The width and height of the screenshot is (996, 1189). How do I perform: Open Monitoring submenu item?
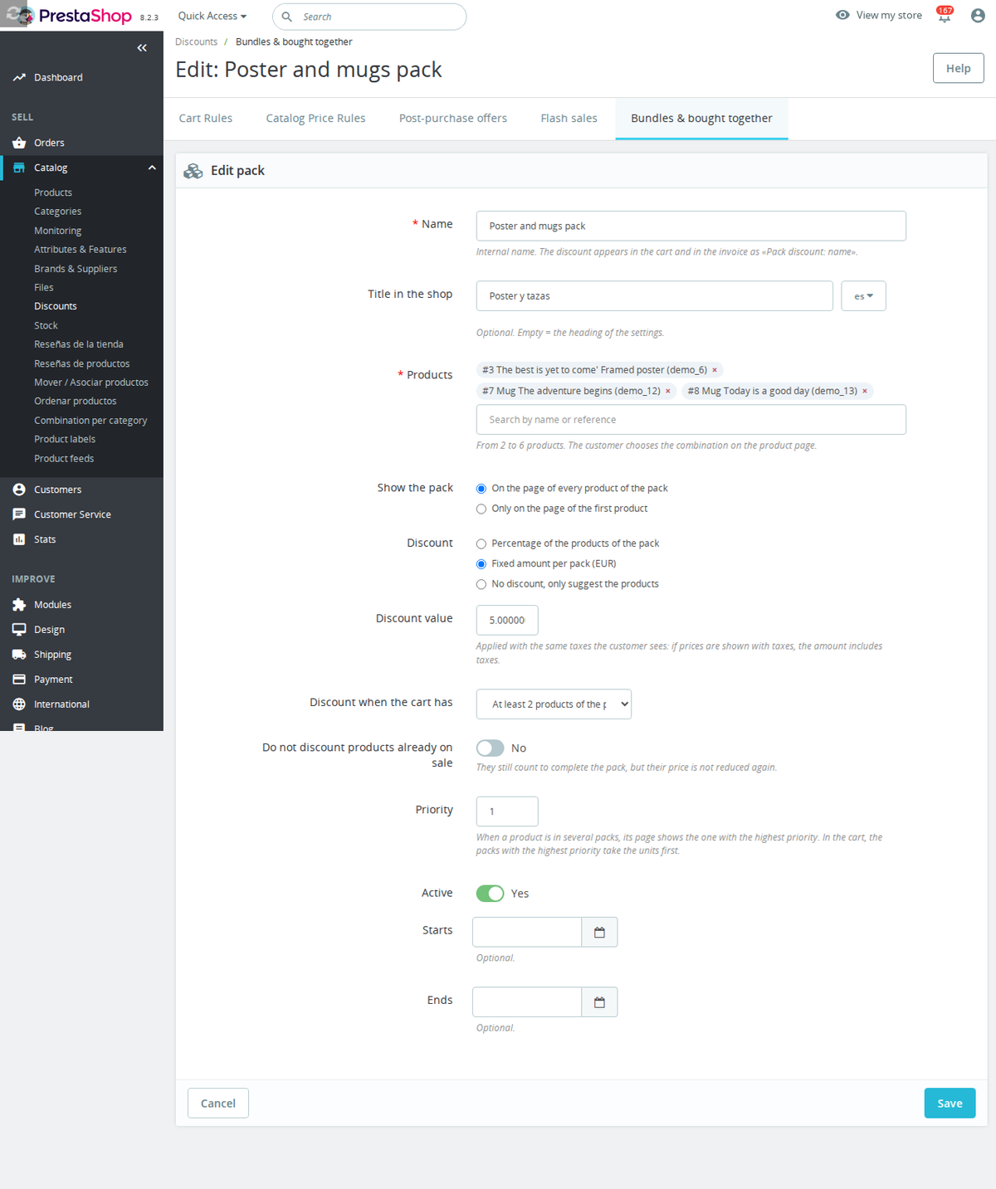tap(57, 231)
